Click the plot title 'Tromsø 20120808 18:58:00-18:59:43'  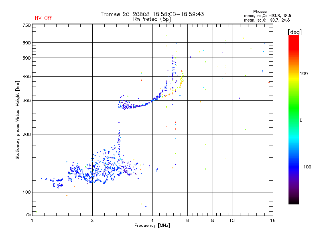[x=152, y=14]
